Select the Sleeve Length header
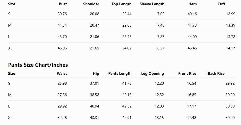 tap(152, 4)
